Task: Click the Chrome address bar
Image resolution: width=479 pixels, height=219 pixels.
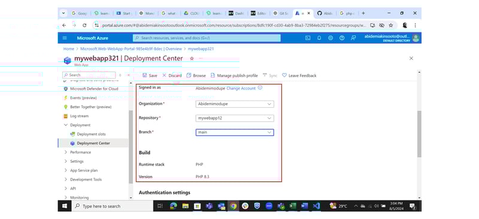Action: pos(234,25)
